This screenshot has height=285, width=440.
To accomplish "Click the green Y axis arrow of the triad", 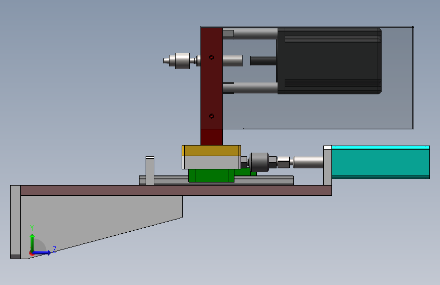I will click(x=32, y=242).
